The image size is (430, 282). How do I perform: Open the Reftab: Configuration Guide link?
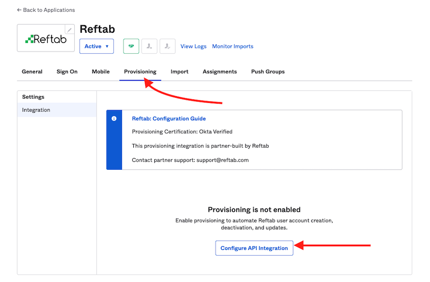(x=169, y=118)
